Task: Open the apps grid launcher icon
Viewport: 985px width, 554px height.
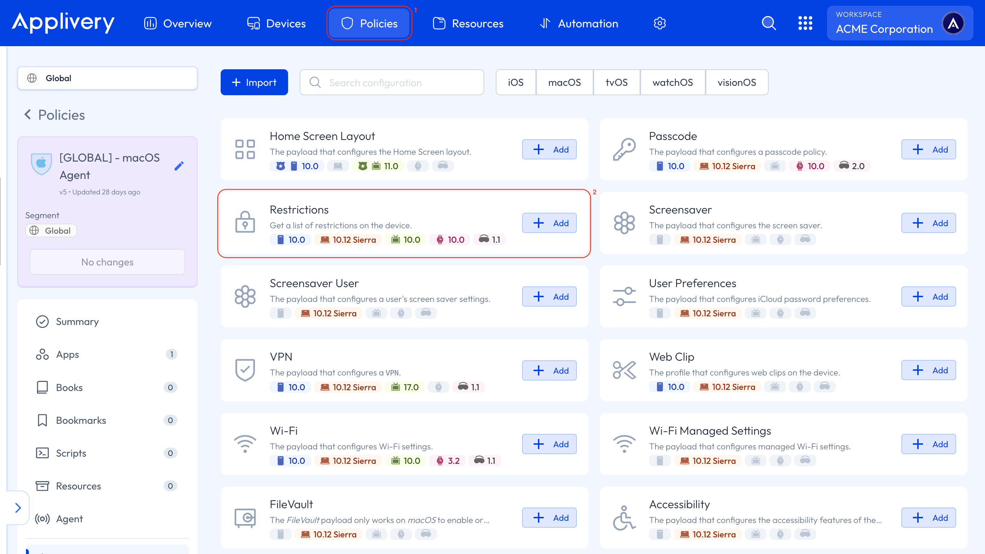Action: [x=805, y=23]
